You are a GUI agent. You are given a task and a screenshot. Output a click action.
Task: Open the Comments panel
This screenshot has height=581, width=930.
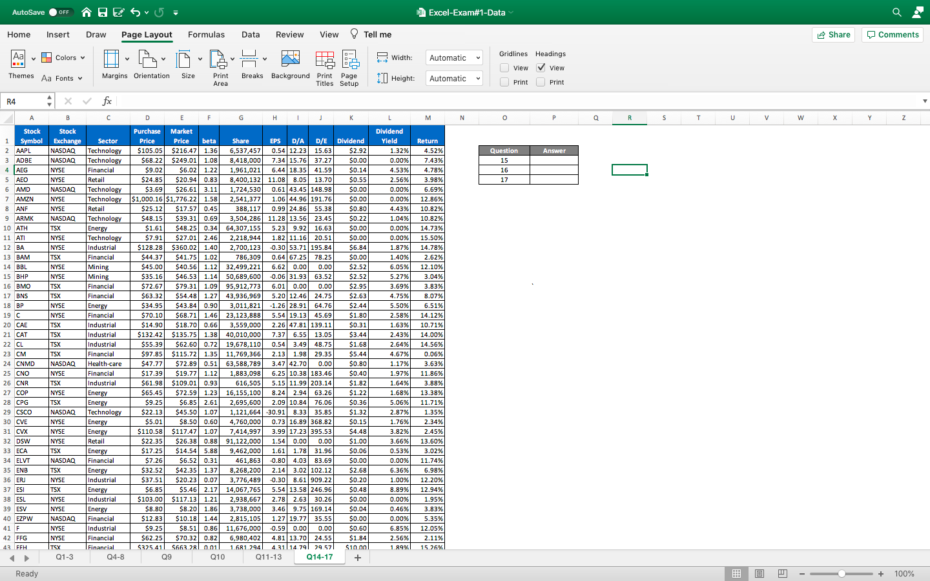tap(892, 34)
